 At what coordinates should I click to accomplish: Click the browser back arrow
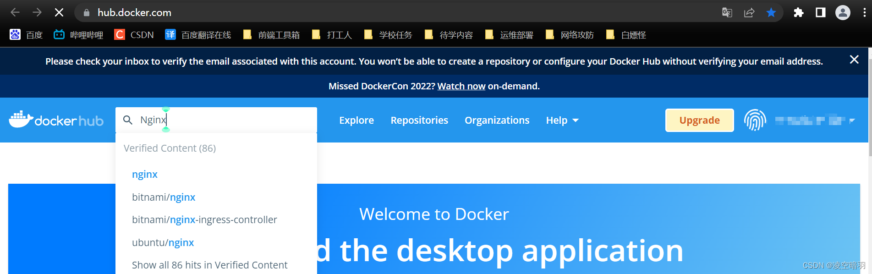[15, 12]
